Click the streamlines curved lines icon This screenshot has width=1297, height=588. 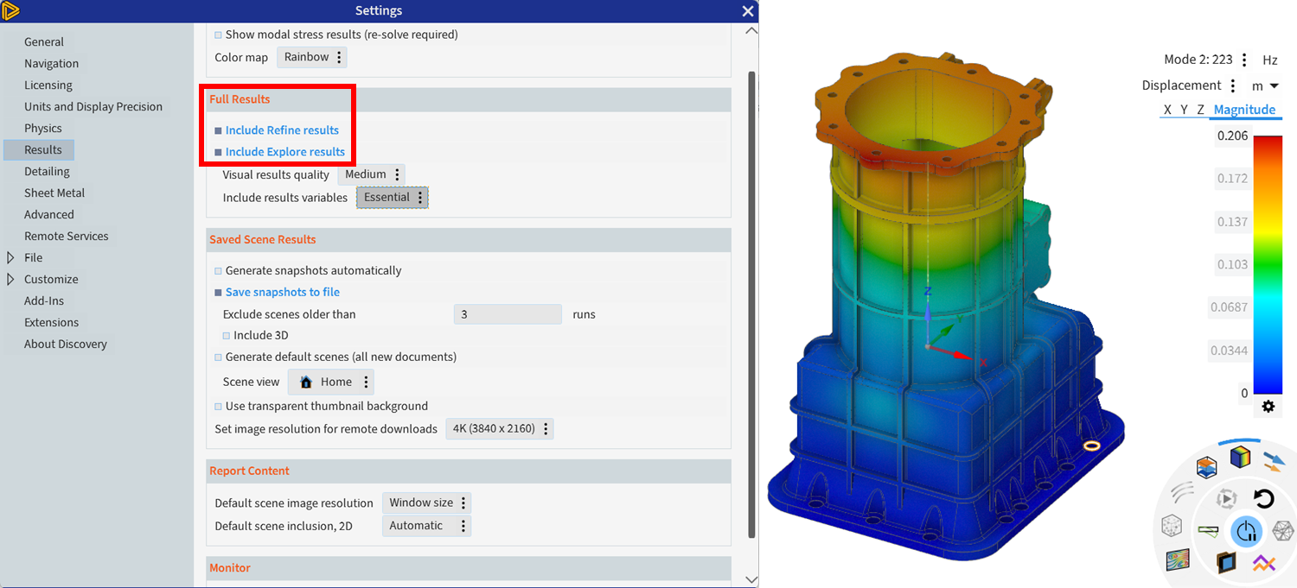click(x=1180, y=492)
